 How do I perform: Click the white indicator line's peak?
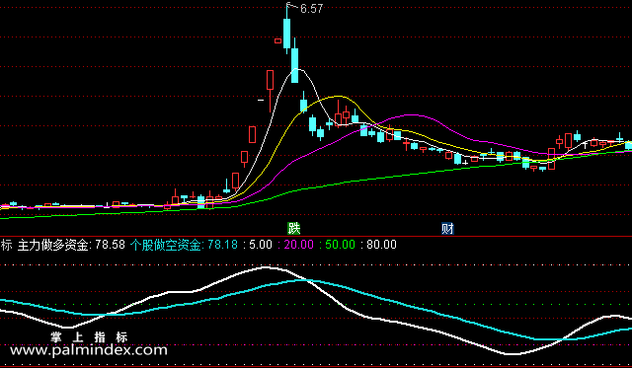[265, 267]
